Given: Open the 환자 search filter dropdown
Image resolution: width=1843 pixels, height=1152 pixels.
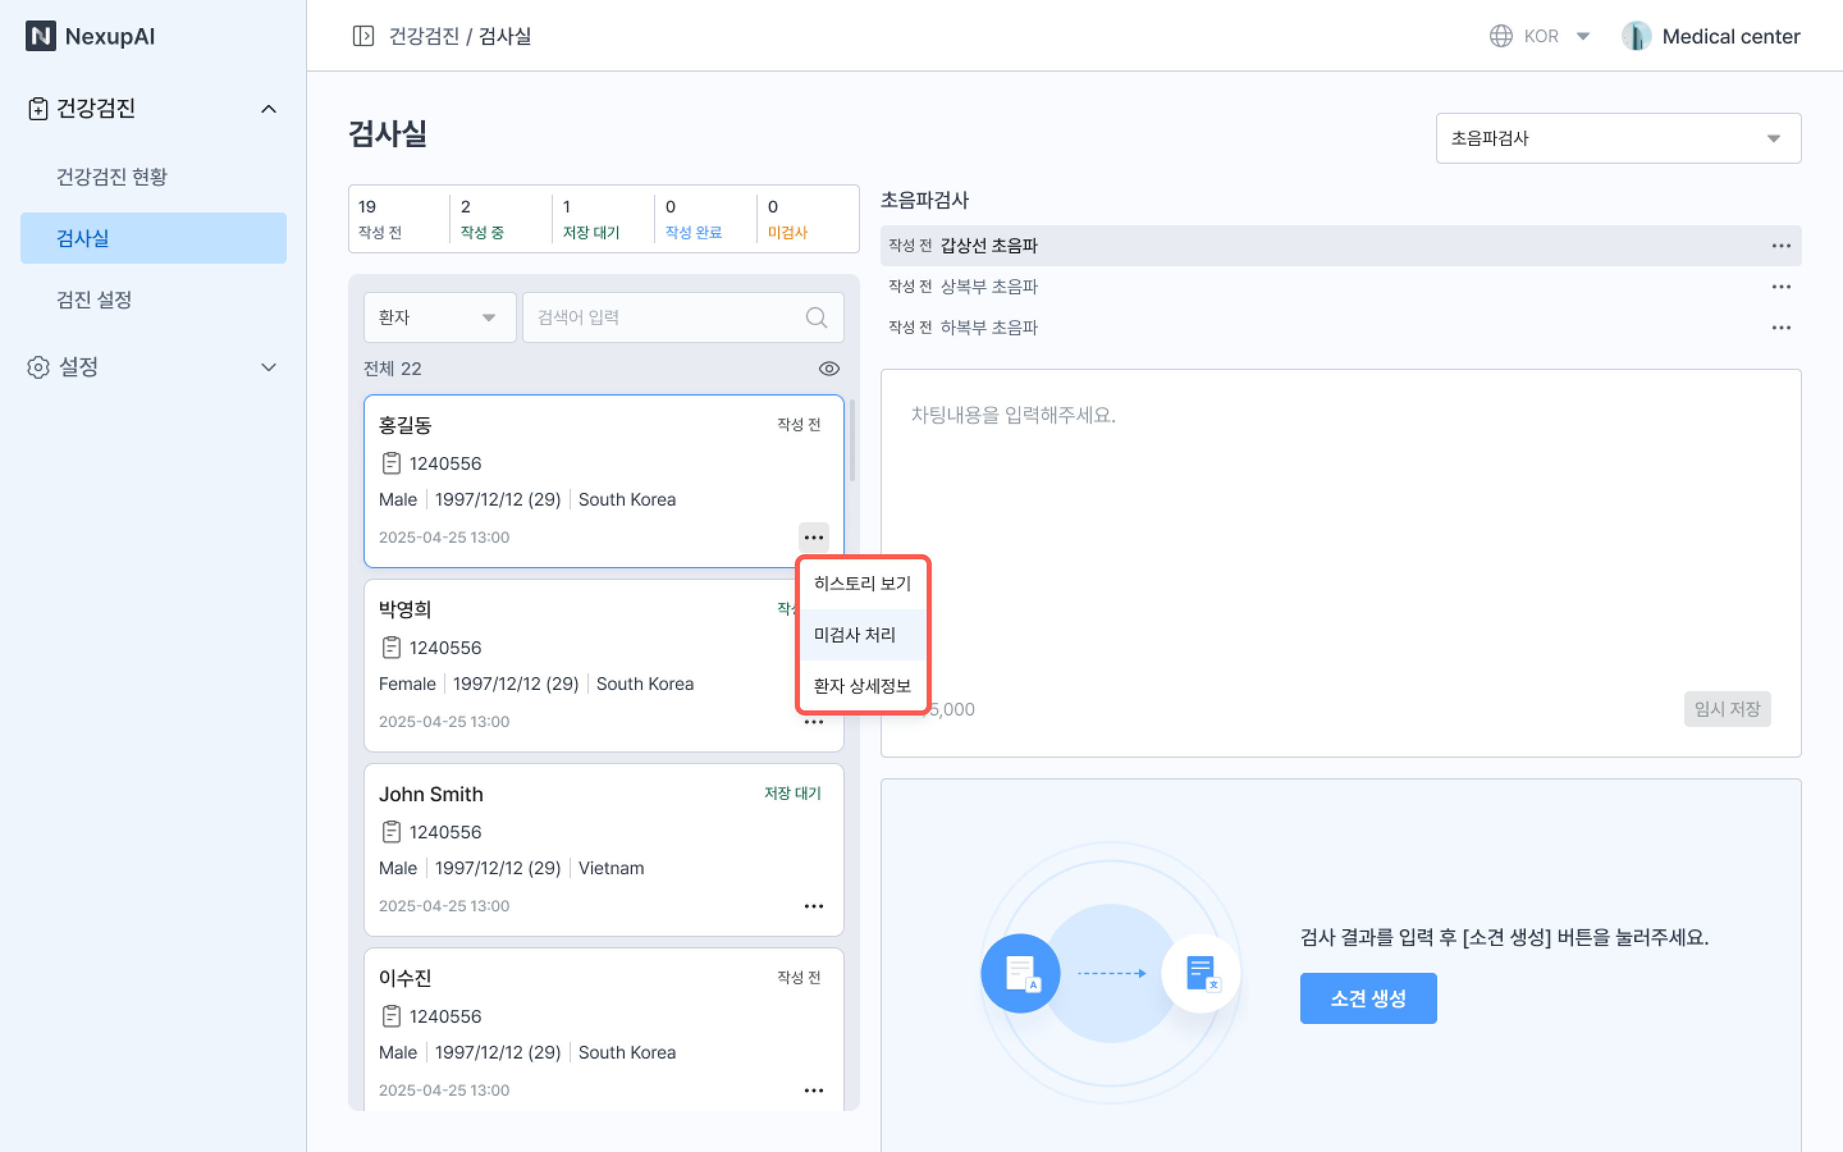Looking at the screenshot, I should click(438, 317).
